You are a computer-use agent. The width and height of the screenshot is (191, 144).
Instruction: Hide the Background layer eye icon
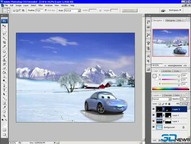pos(154,127)
